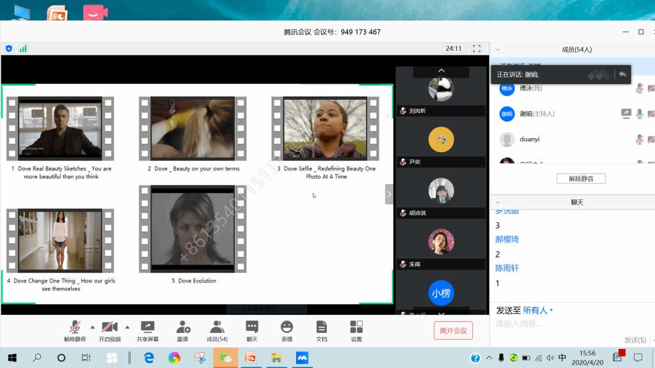Show hidden system tray icons chevron
The height and width of the screenshot is (368, 655).
[489, 358]
